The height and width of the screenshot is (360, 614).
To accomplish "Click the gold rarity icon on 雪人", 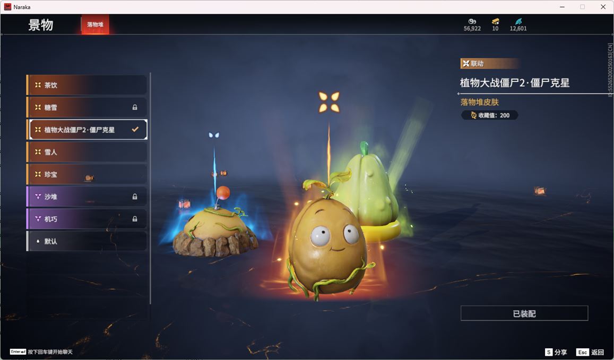I will [x=38, y=152].
